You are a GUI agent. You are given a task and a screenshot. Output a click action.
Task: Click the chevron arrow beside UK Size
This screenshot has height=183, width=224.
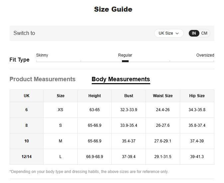pos(177,33)
